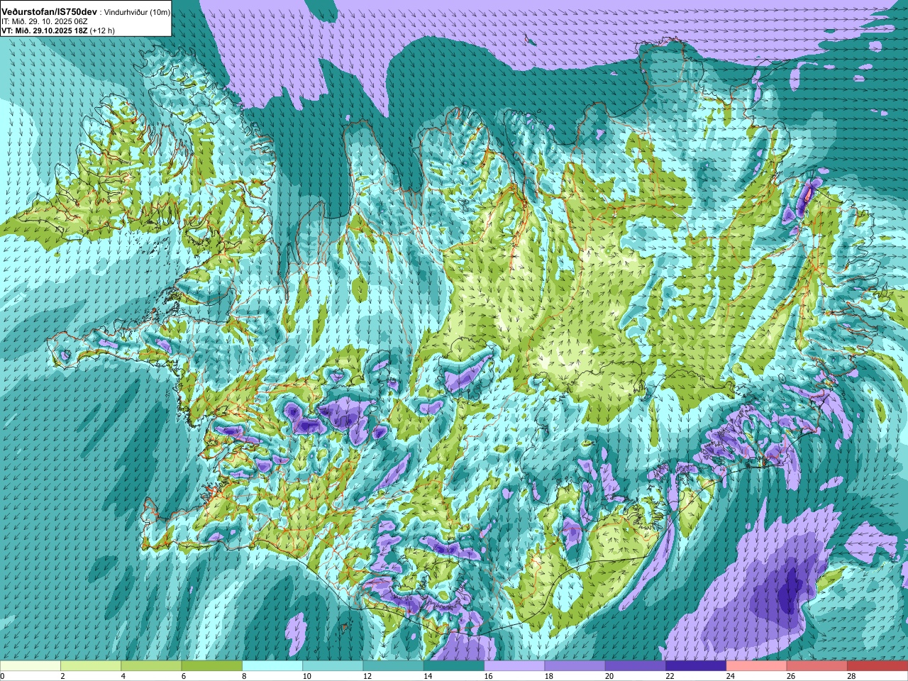This screenshot has width=908, height=681.
Task: Click the light pink 24–26 legend swatch
Action: pos(756,666)
